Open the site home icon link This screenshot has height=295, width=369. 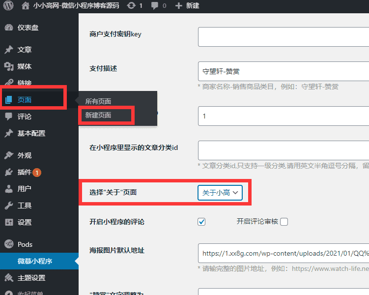pos(26,6)
